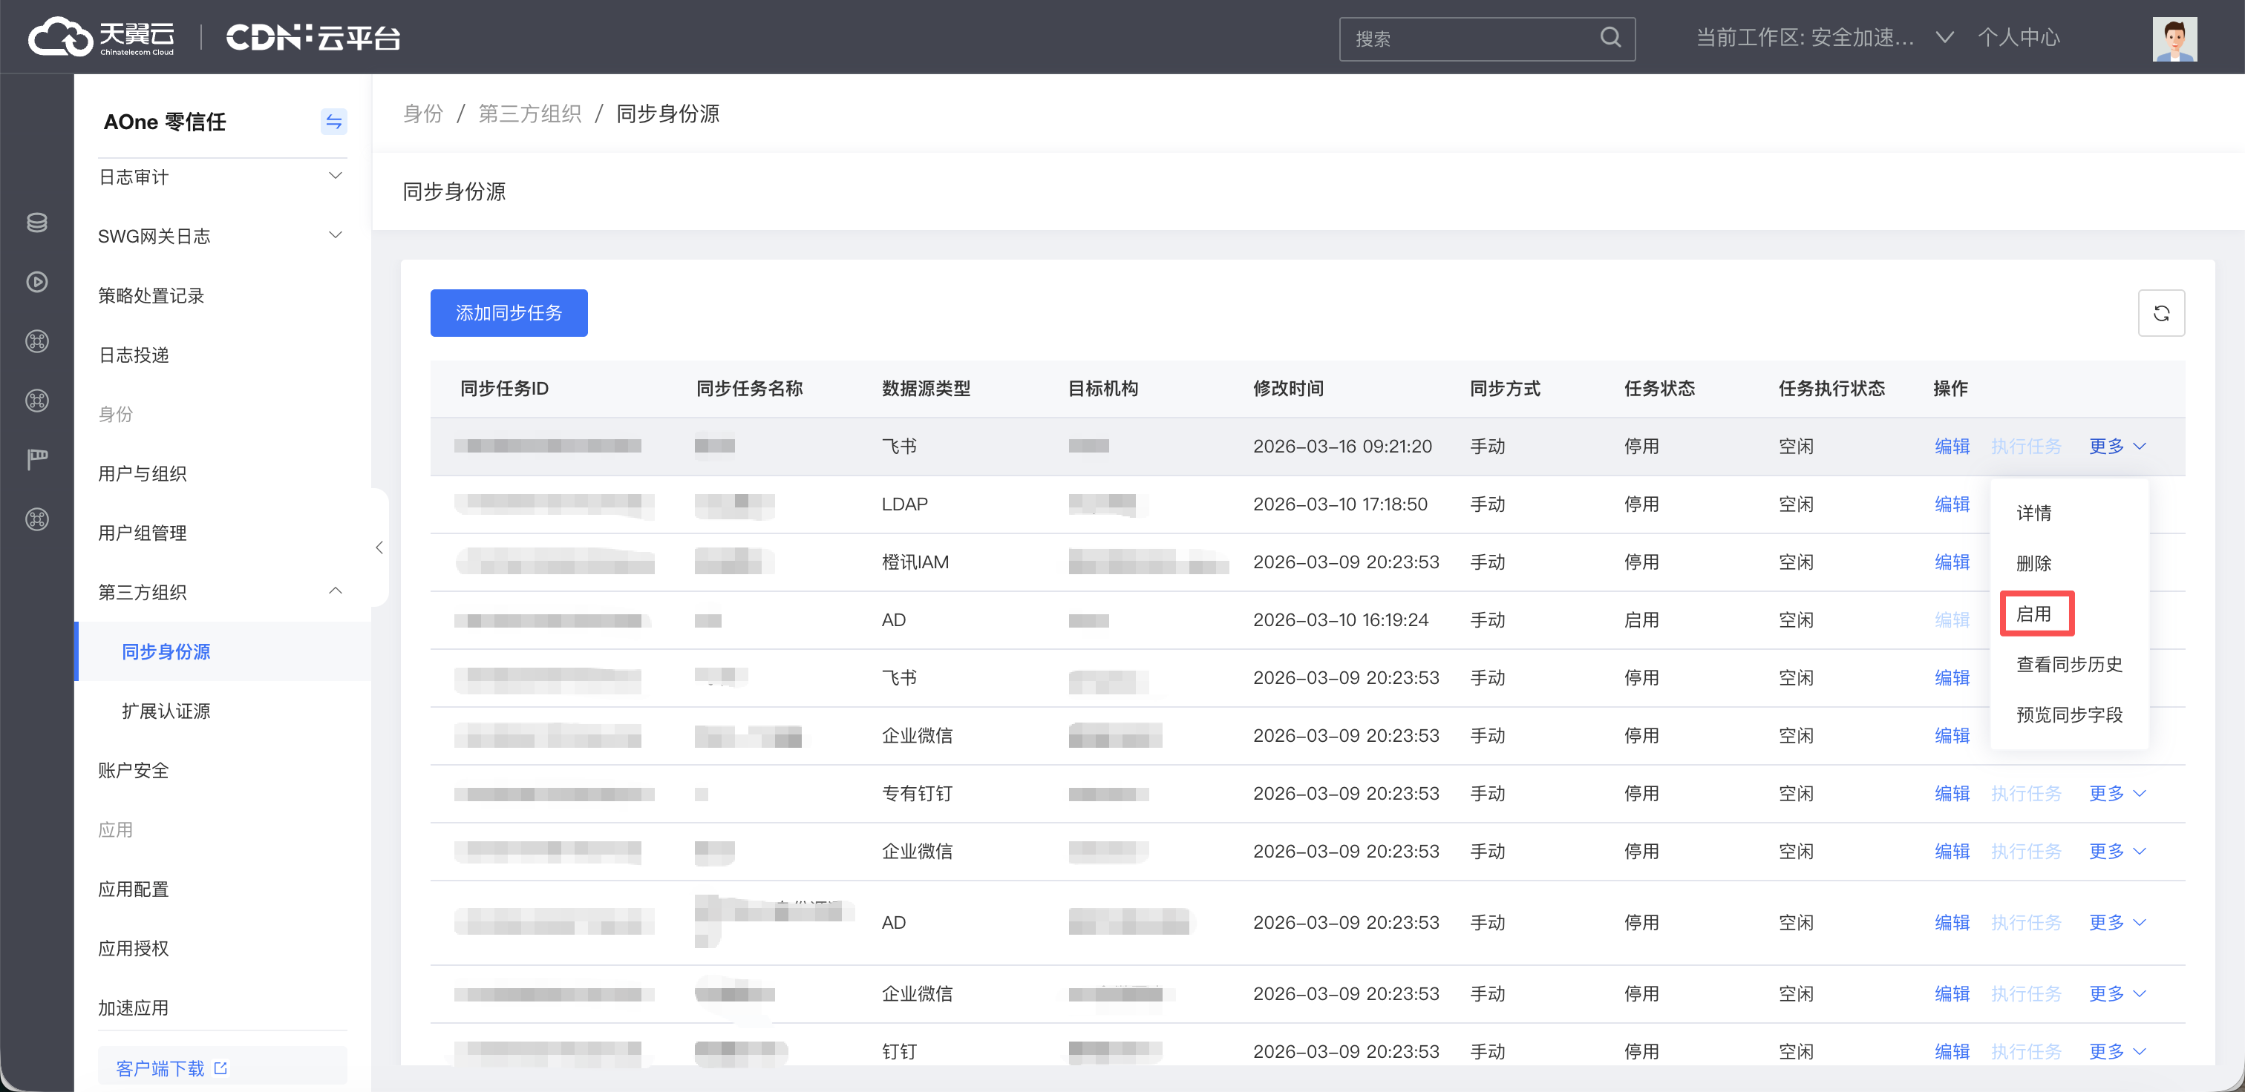Screen dimensions: 2245x1092
Task: Collapse the sidebar with the arrow handle
Action: (379, 547)
